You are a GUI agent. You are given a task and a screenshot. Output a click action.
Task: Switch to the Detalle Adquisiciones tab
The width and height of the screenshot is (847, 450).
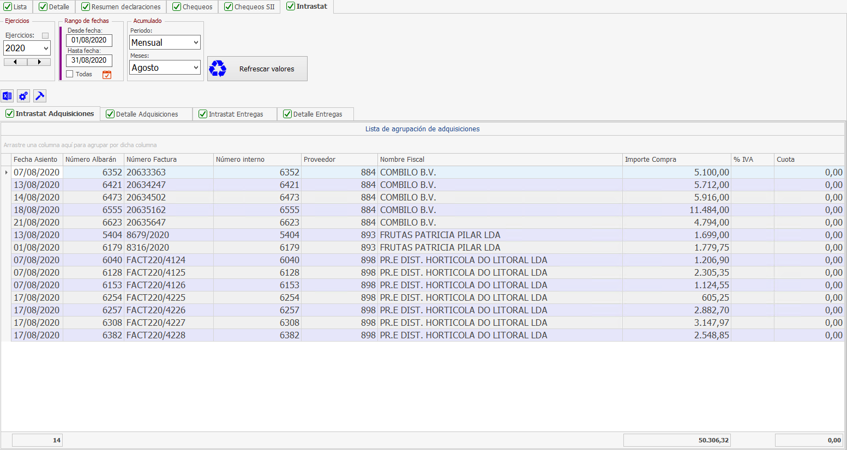(x=146, y=114)
